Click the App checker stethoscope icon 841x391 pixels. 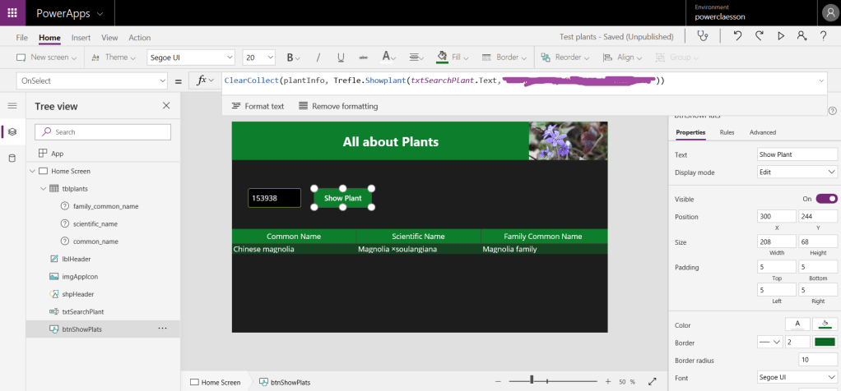[x=702, y=36]
